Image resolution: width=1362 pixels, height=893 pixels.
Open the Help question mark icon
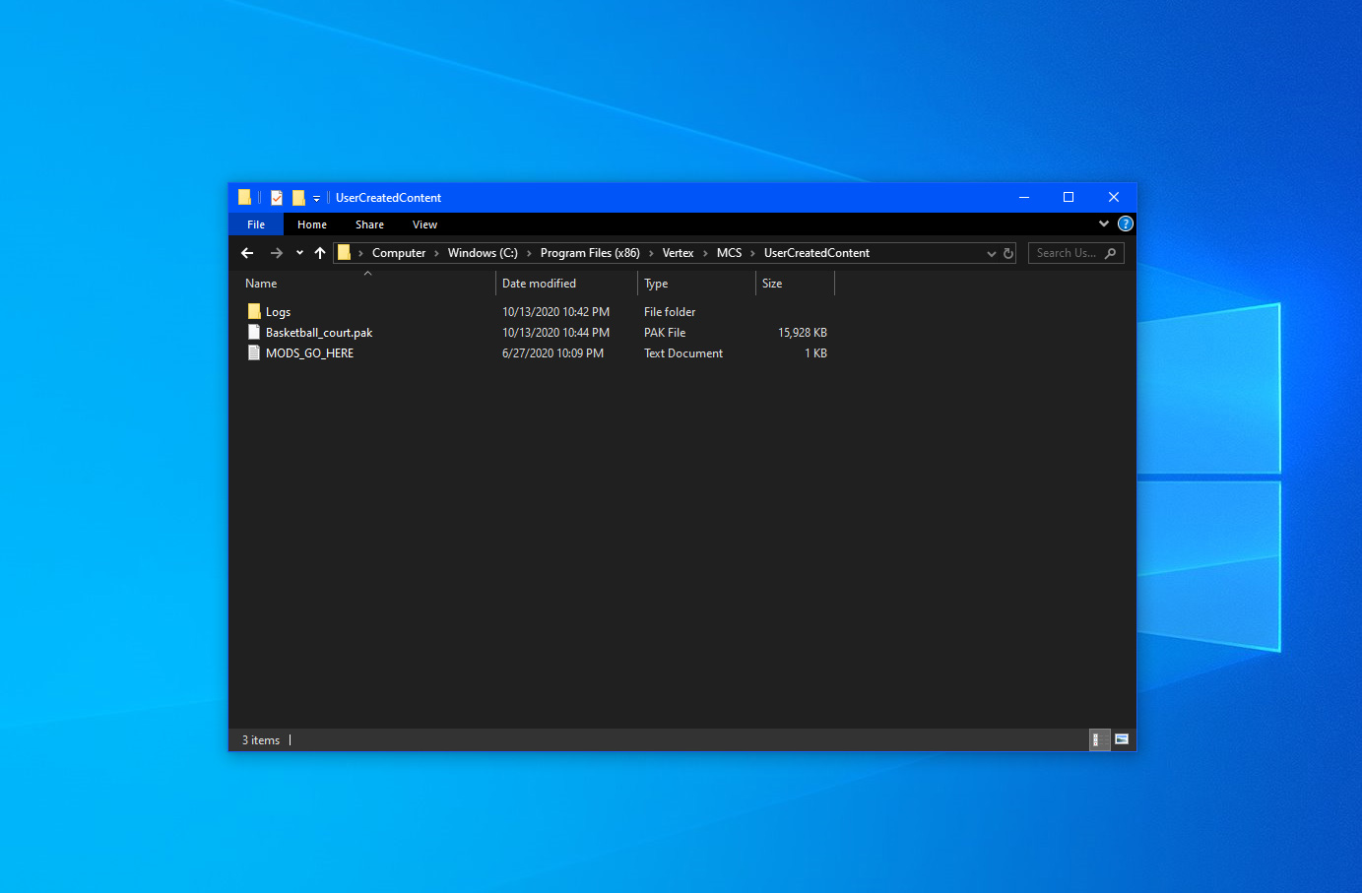1126,223
